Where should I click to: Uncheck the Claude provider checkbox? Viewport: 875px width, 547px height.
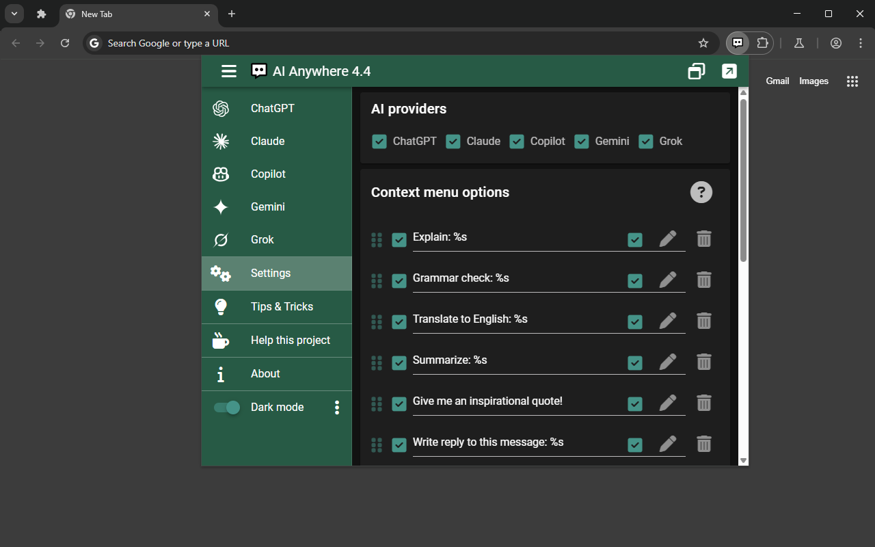[453, 142]
